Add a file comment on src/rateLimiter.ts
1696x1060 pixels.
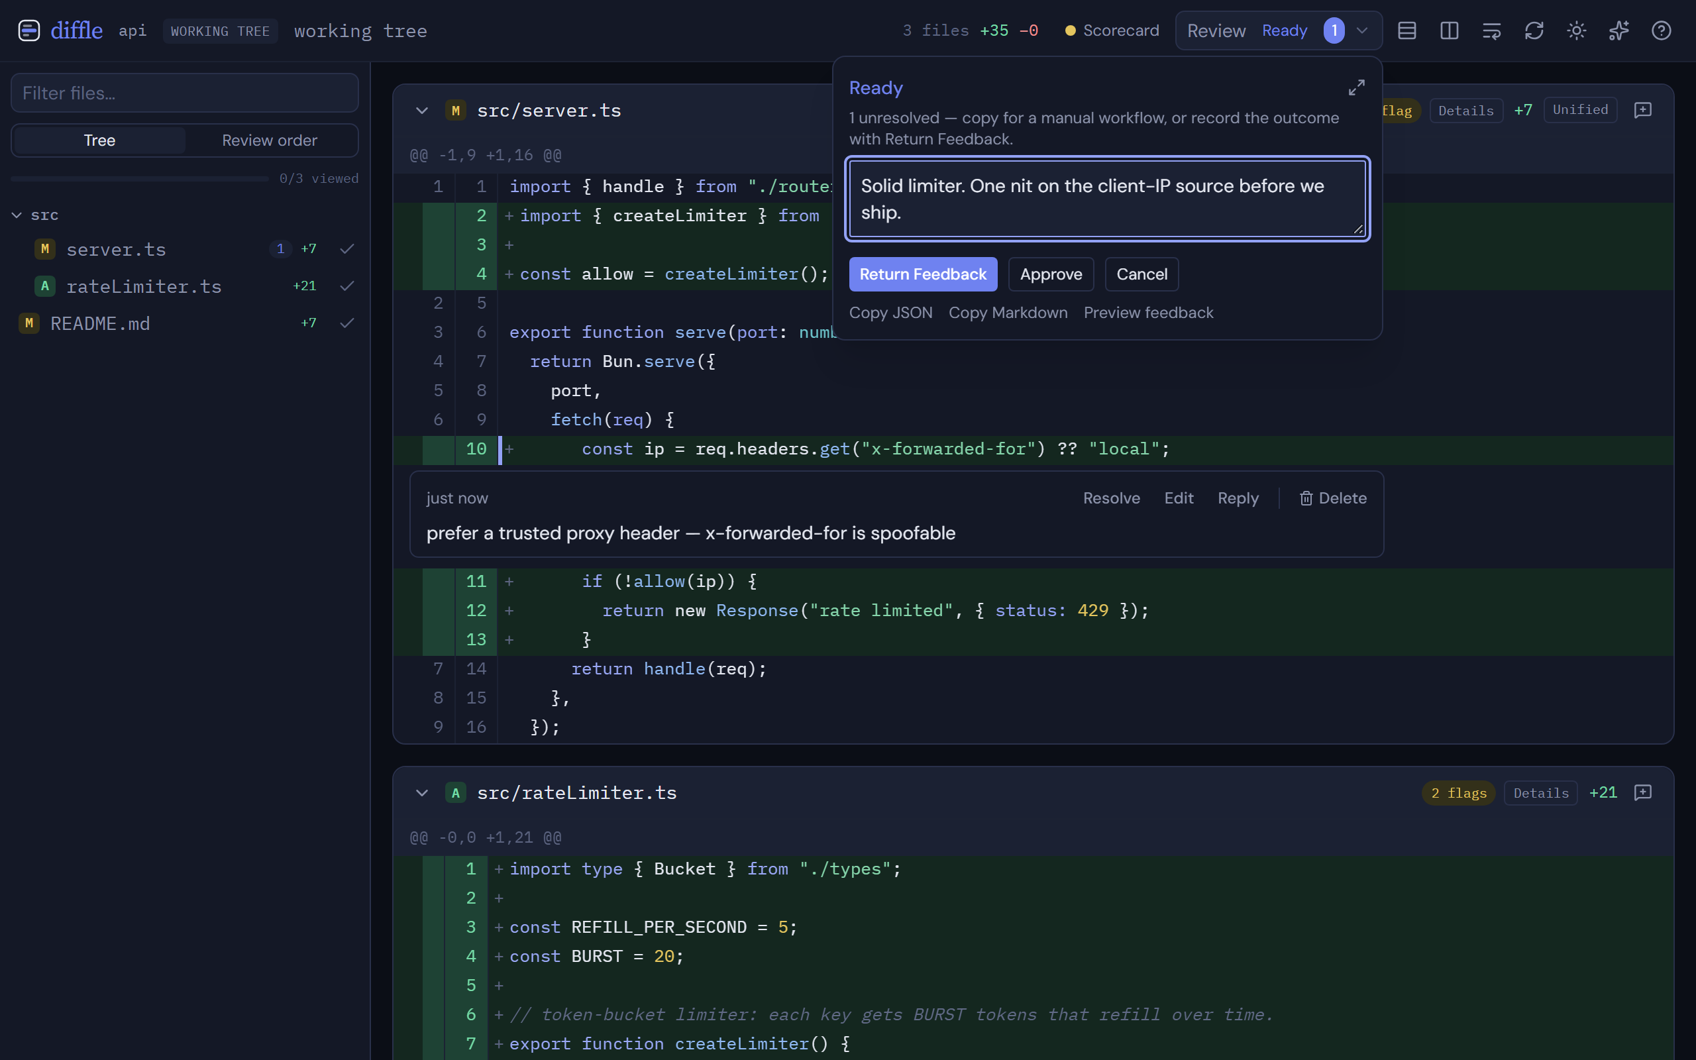click(x=1643, y=792)
